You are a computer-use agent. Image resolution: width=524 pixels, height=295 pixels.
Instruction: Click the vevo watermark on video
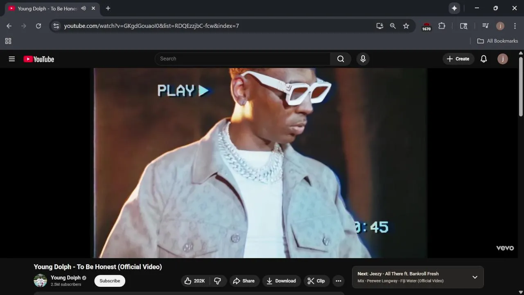coord(505,248)
